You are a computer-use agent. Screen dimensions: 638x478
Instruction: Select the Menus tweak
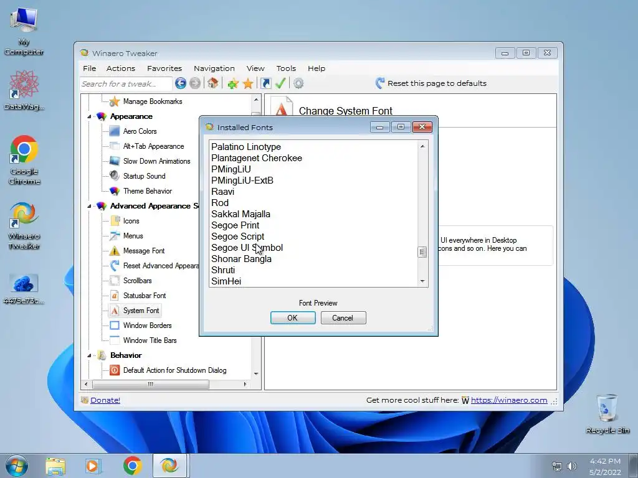133,236
